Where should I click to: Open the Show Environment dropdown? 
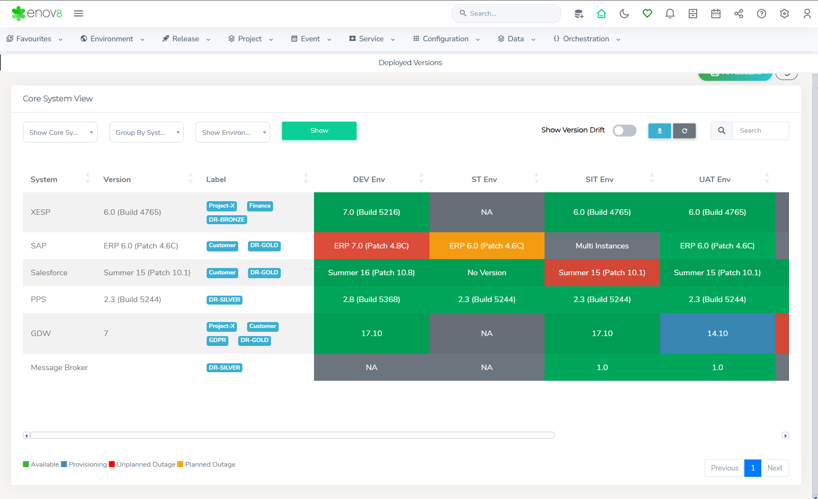click(233, 132)
